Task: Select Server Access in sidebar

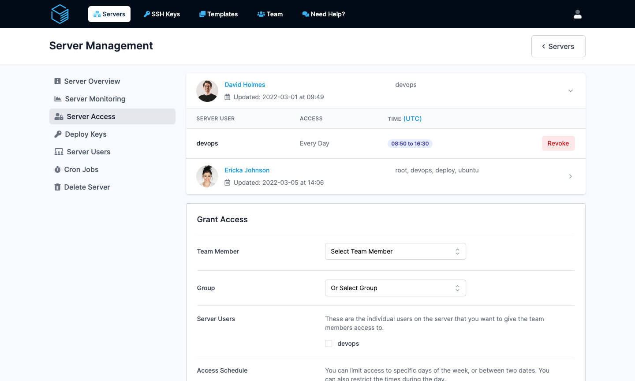Action: coord(112,116)
